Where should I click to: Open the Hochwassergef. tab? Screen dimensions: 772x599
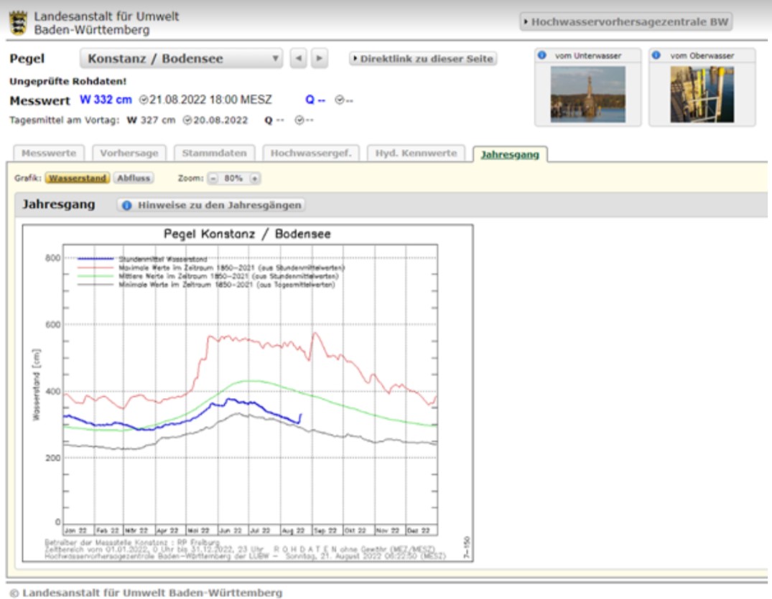click(312, 154)
